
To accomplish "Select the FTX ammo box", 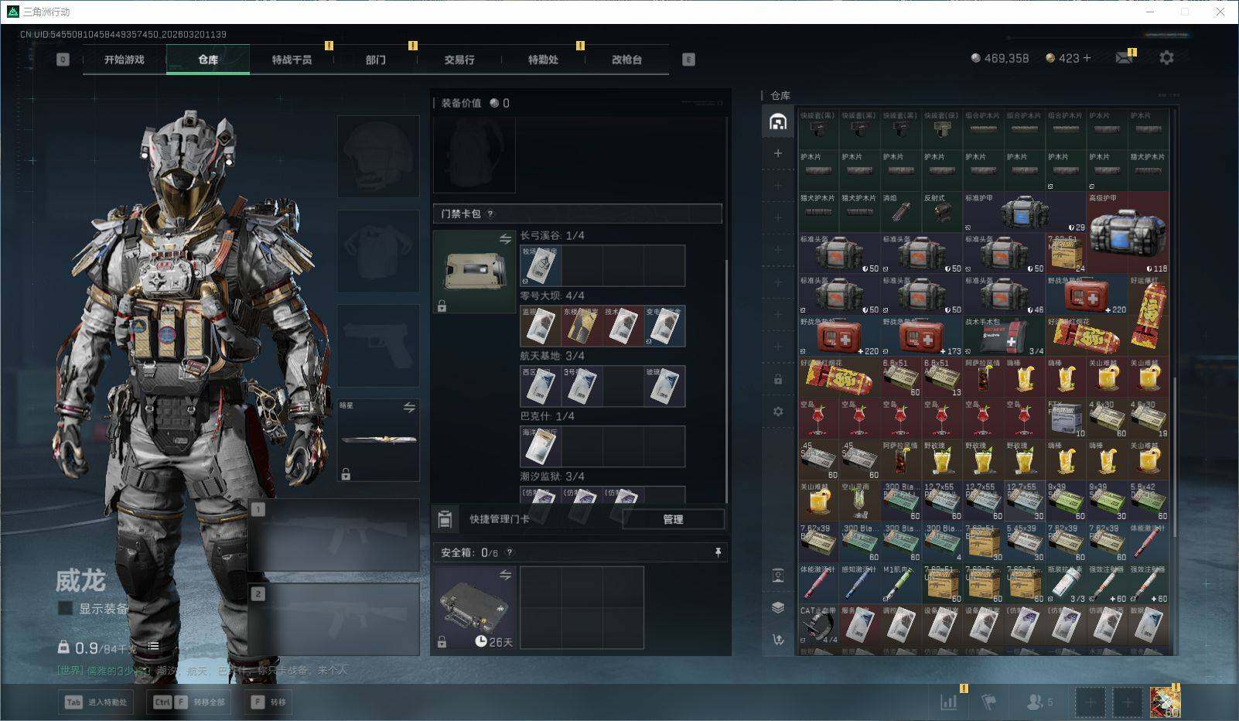I will [1066, 419].
